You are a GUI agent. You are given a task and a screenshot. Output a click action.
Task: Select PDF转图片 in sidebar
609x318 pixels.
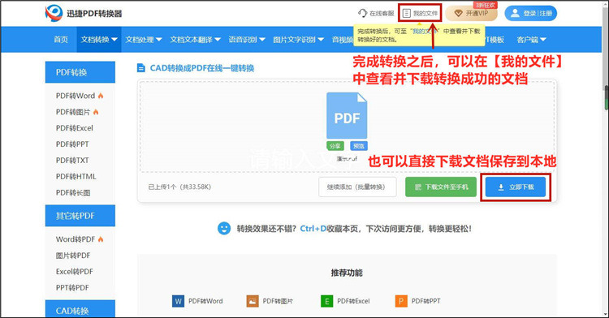pos(72,112)
